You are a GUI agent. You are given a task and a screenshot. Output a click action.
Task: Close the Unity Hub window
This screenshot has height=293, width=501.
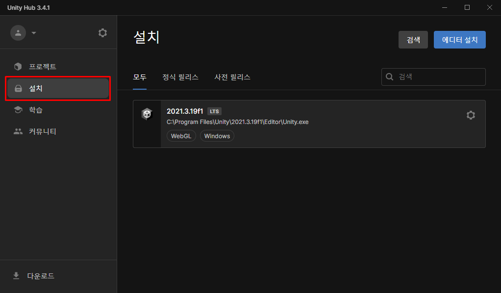[x=490, y=7]
